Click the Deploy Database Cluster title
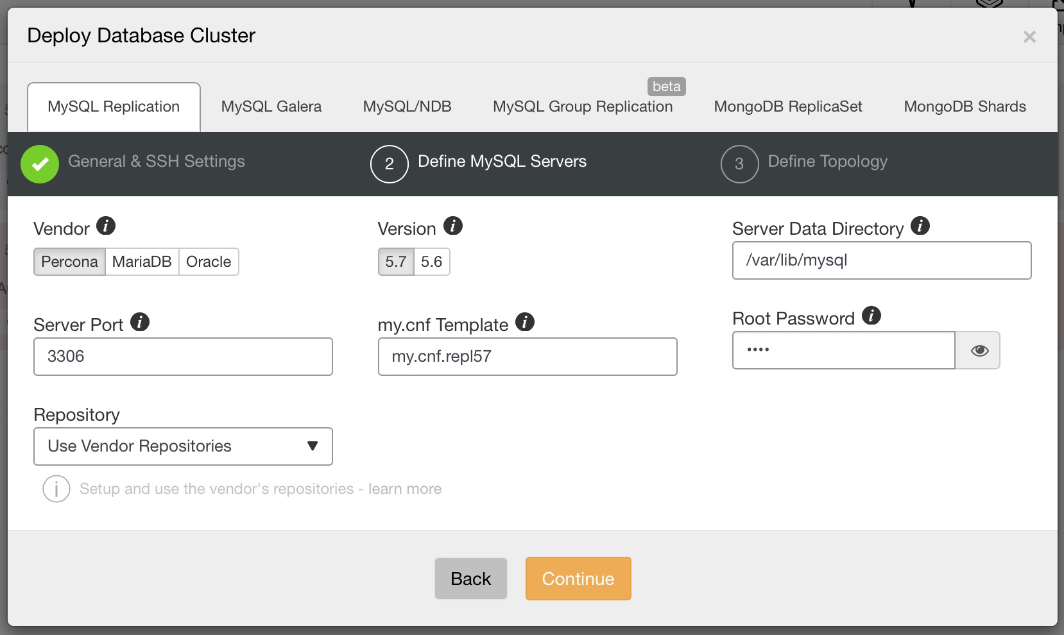This screenshot has height=635, width=1064. point(141,35)
